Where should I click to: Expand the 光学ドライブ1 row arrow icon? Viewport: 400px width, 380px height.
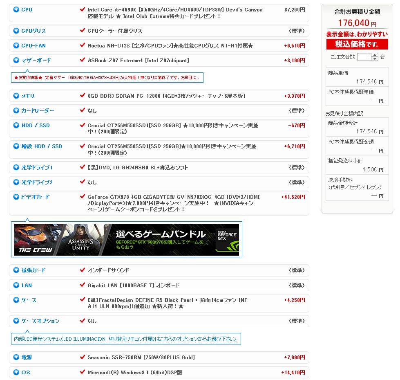16,168
